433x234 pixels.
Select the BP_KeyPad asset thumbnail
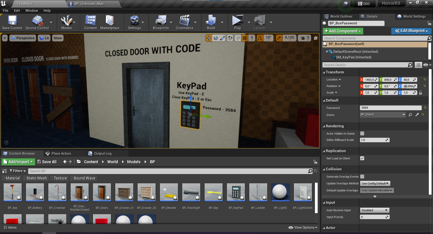(236, 192)
